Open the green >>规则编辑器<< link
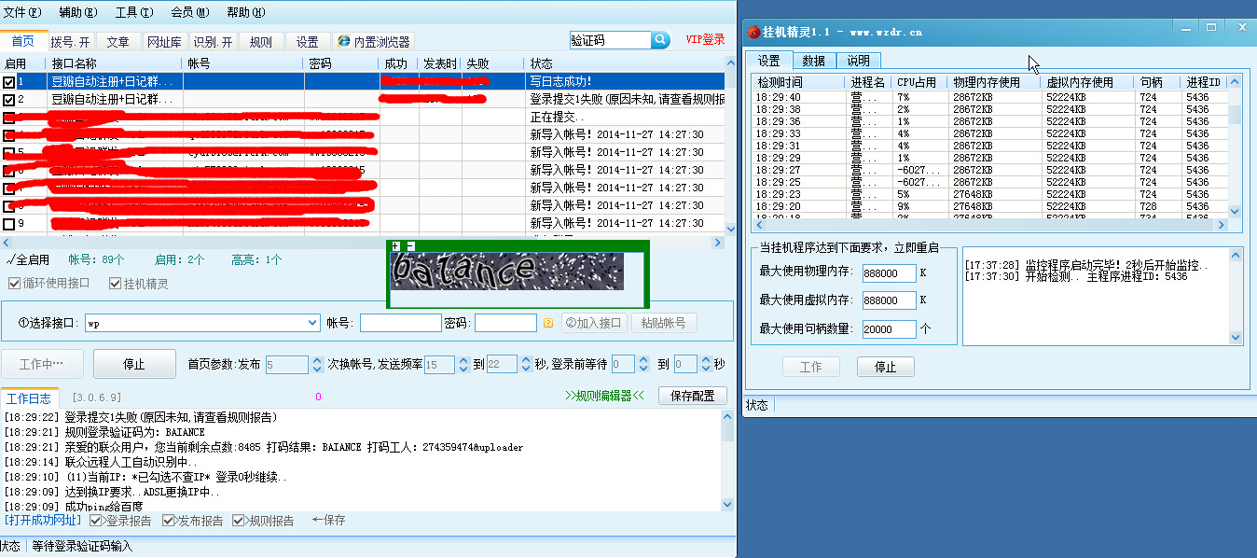The width and height of the screenshot is (1257, 558). 604,396
